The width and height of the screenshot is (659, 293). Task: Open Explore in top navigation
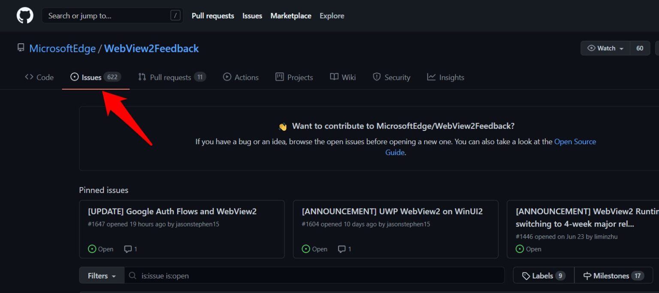click(x=332, y=16)
